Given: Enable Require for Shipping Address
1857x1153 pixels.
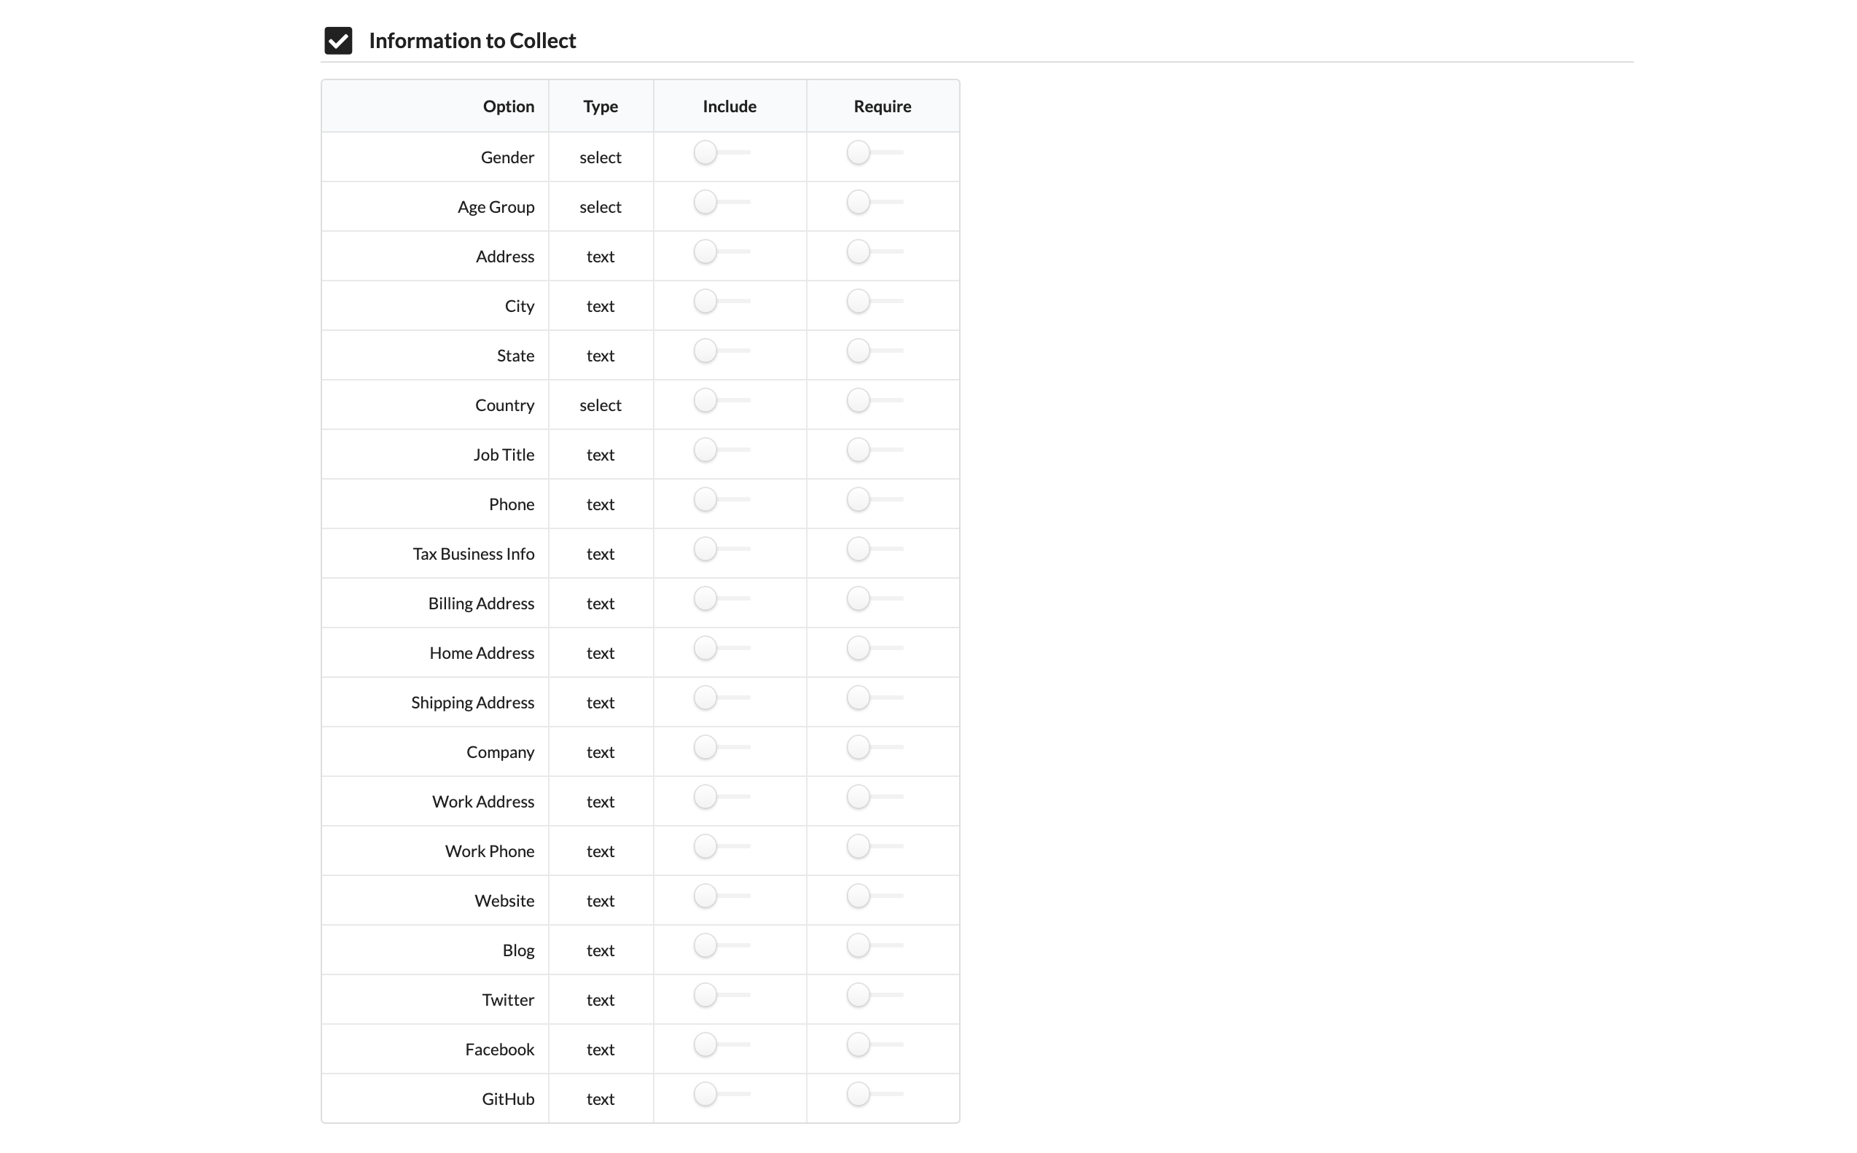Looking at the screenshot, I should pyautogui.click(x=875, y=697).
